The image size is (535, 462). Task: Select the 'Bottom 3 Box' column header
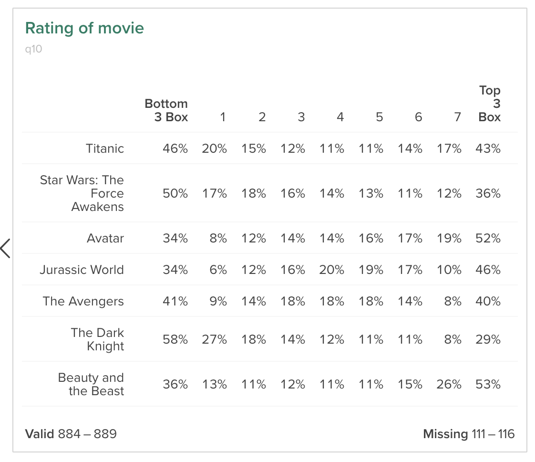coord(166,110)
